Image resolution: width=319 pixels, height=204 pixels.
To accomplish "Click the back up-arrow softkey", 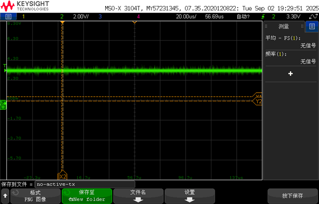I will pos(5,196).
